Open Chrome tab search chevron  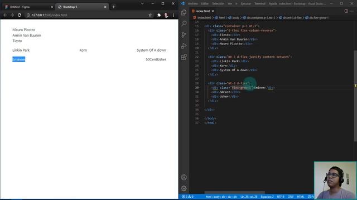pos(142,3)
